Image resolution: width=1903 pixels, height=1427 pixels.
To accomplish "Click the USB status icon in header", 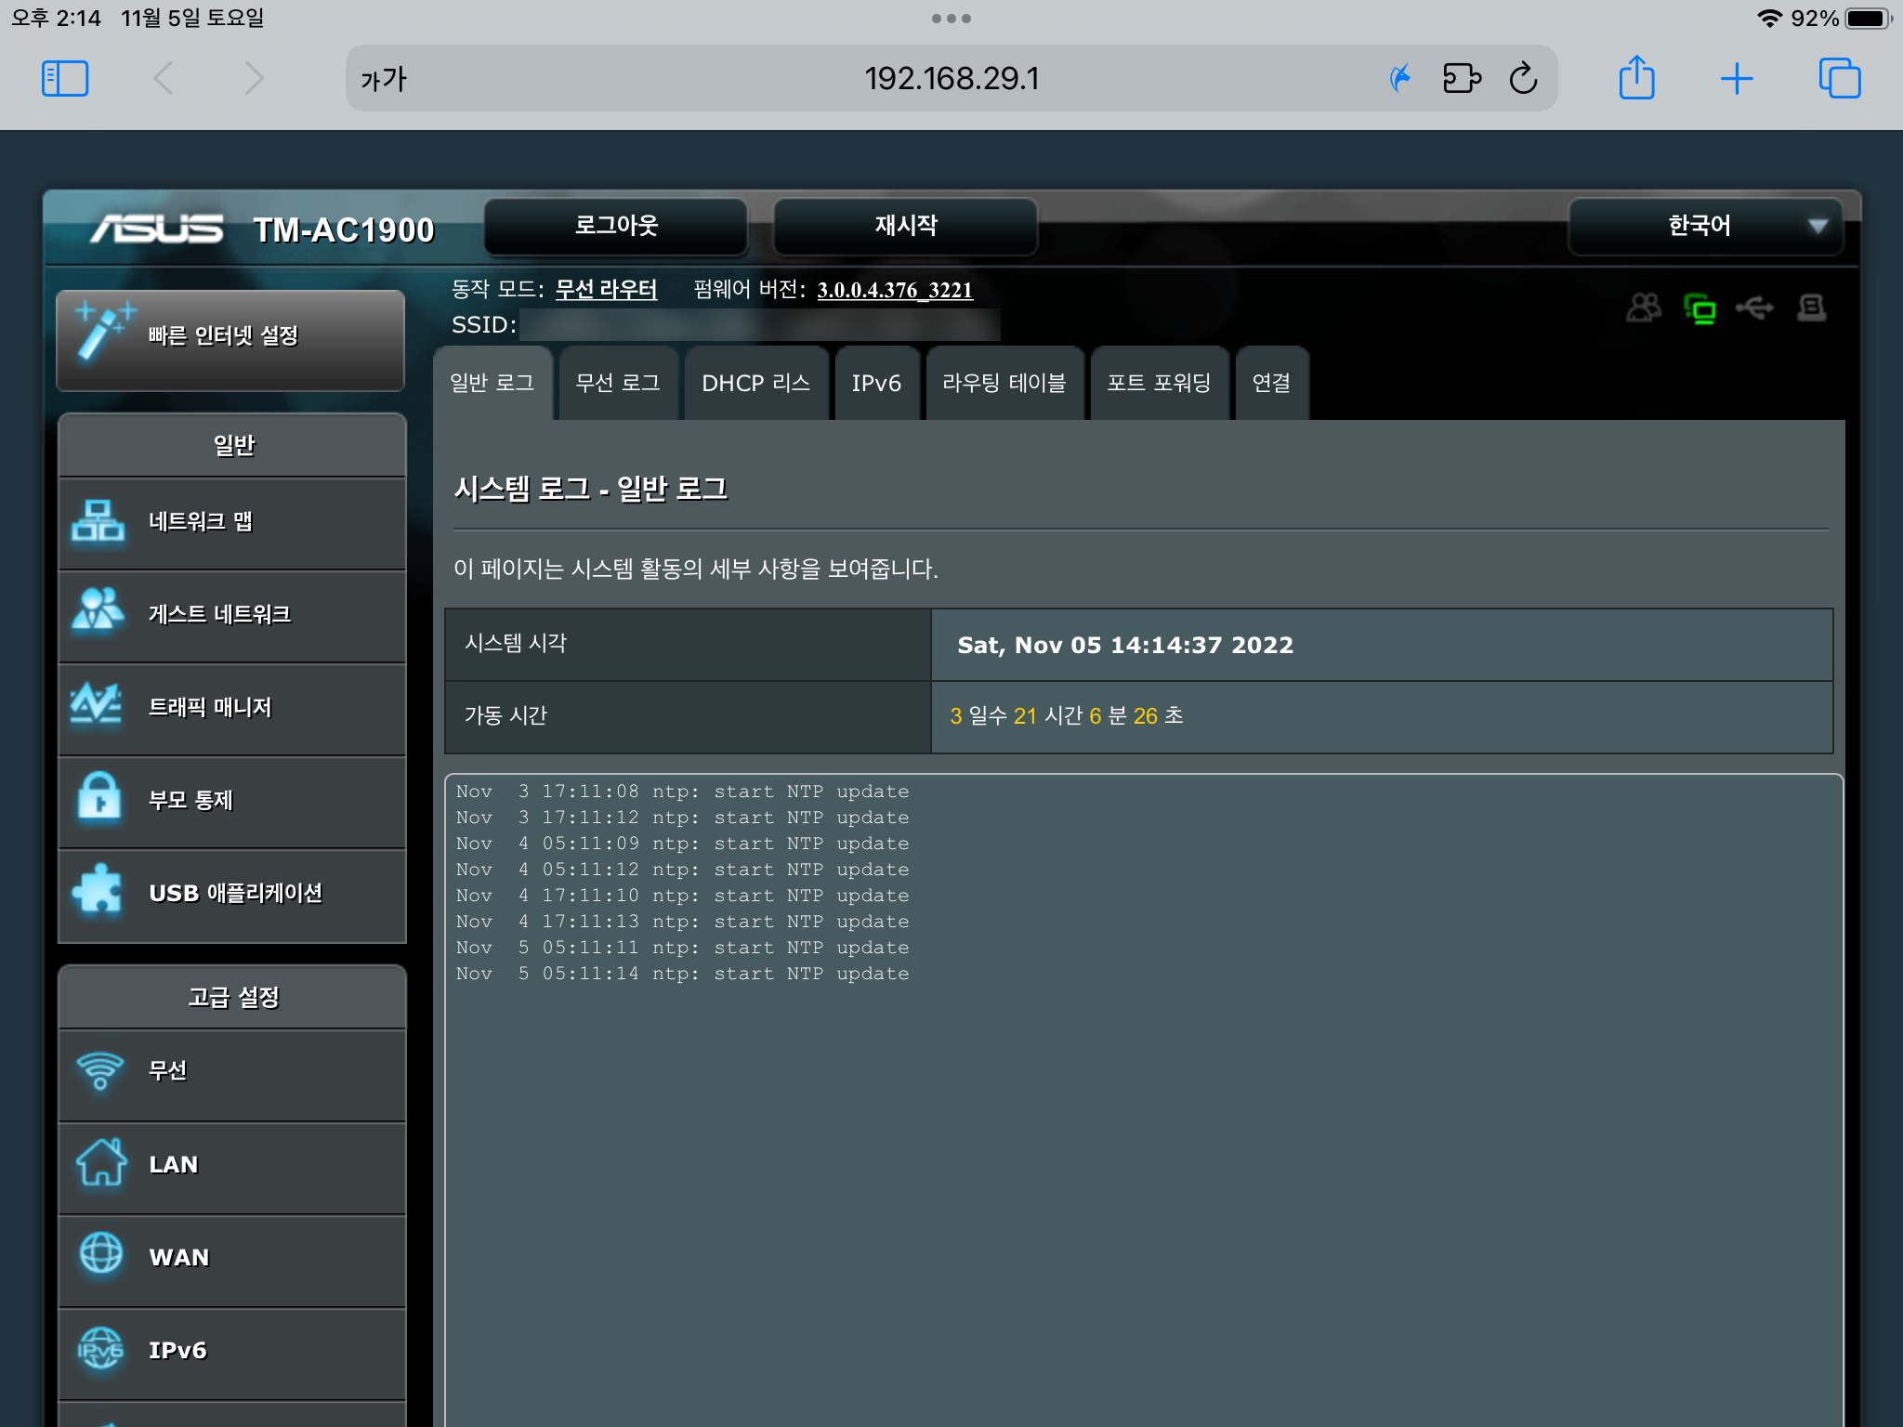I will [1754, 308].
